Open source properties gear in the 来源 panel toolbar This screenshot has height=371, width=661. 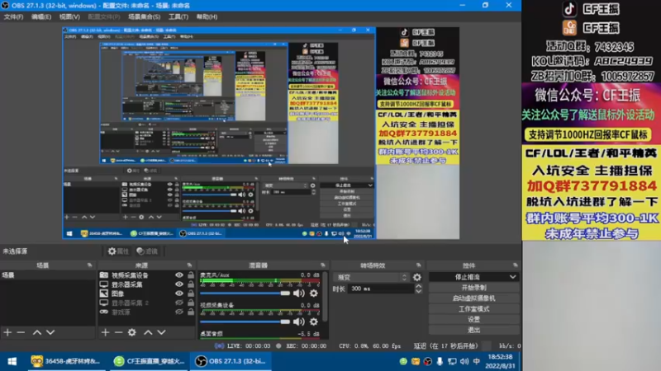coord(132,332)
